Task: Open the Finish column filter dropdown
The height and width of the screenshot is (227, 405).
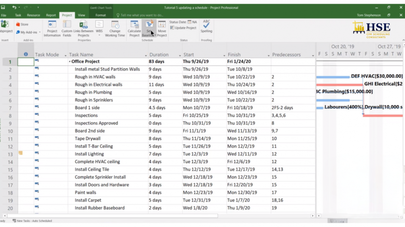Action: [x=269, y=55]
